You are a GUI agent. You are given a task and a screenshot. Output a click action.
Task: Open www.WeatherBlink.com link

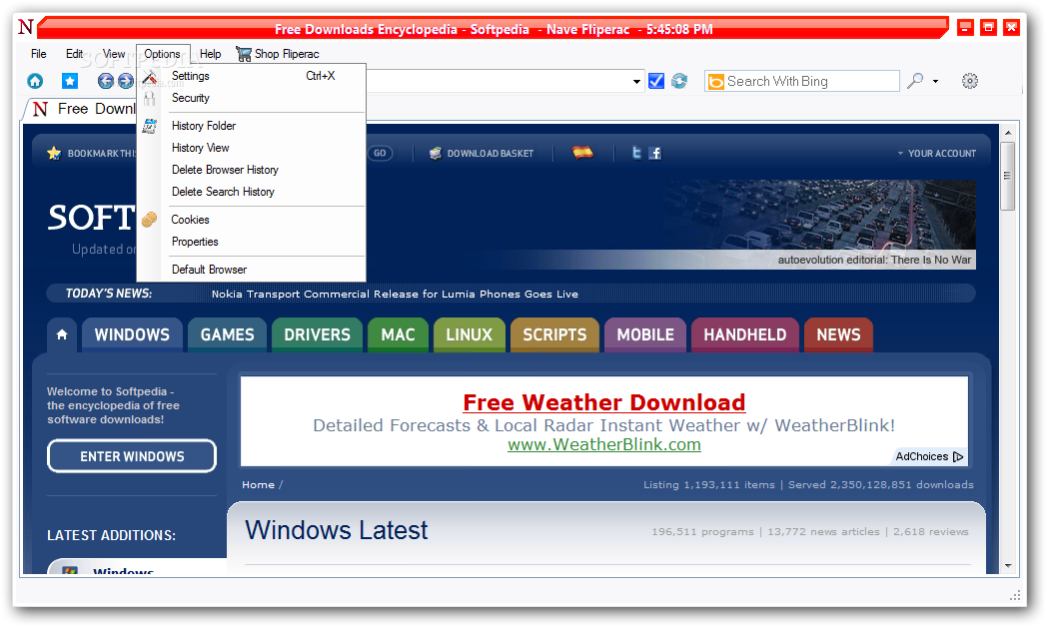[x=604, y=445]
